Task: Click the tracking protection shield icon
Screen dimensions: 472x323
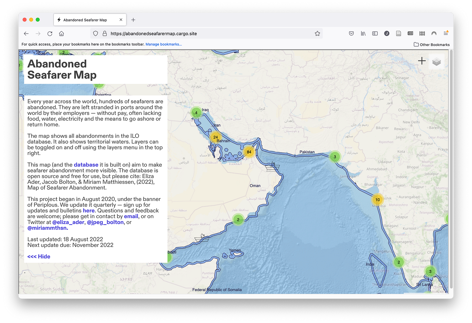Action: point(95,33)
